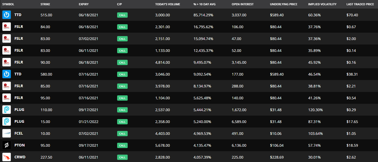
Task: Select the CRWD CrowdStrike logo
Action: [x=7, y=157]
